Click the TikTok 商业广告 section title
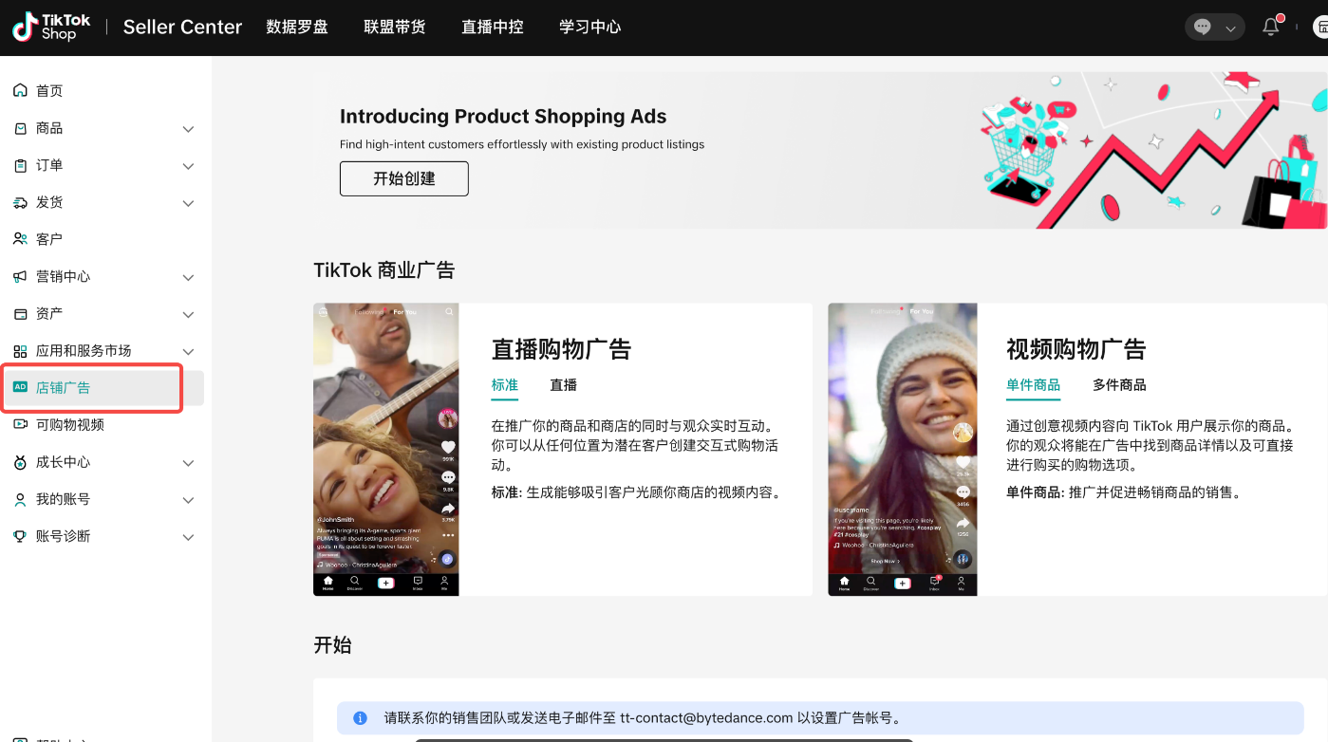This screenshot has width=1328, height=742. click(x=384, y=270)
